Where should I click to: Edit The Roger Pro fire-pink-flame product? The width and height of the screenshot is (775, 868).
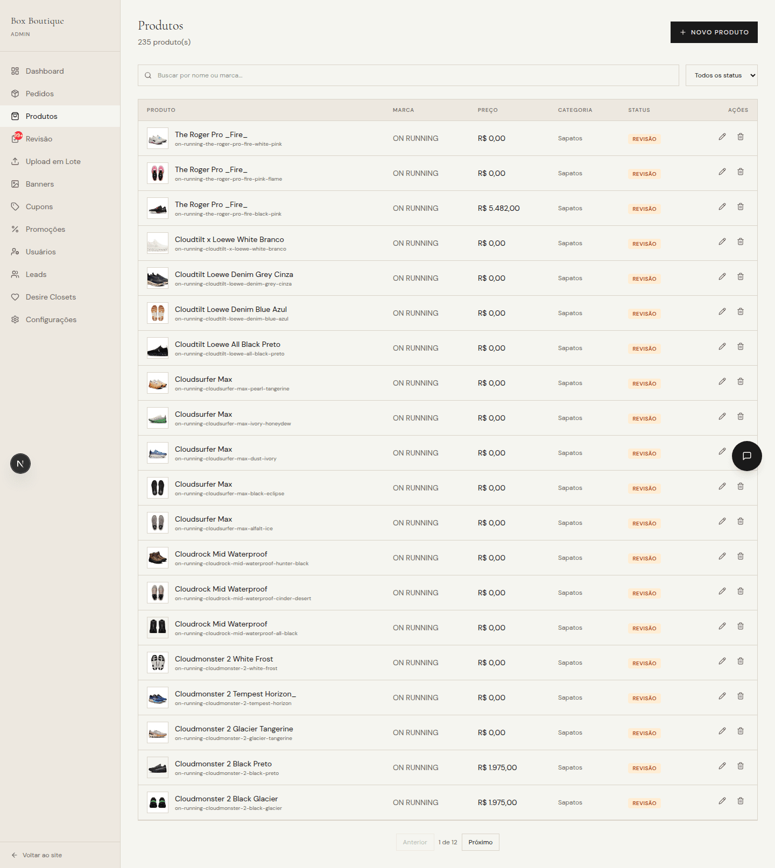(x=722, y=172)
